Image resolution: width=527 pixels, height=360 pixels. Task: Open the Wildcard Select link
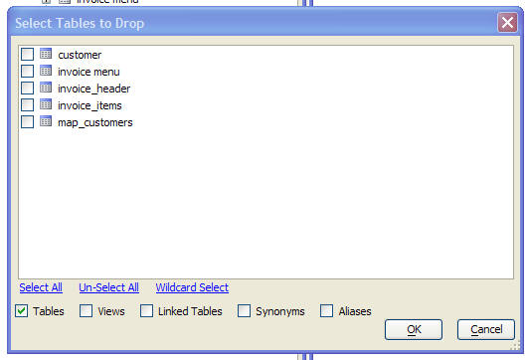coord(192,287)
